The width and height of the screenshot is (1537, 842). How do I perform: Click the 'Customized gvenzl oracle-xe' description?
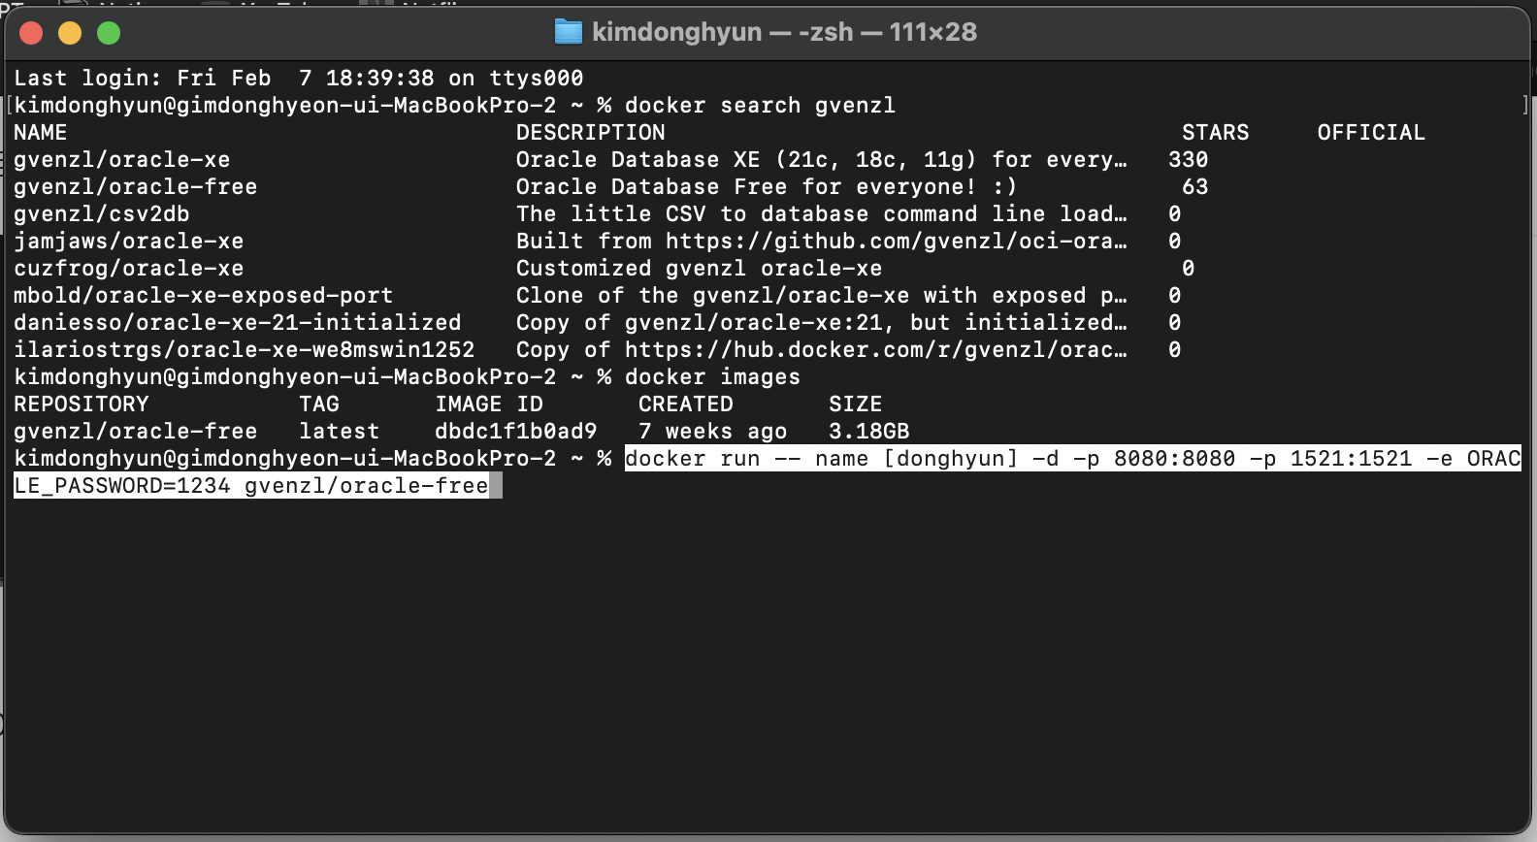point(700,268)
